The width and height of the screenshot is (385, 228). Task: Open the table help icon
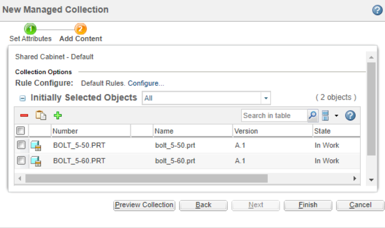pyautogui.click(x=350, y=115)
